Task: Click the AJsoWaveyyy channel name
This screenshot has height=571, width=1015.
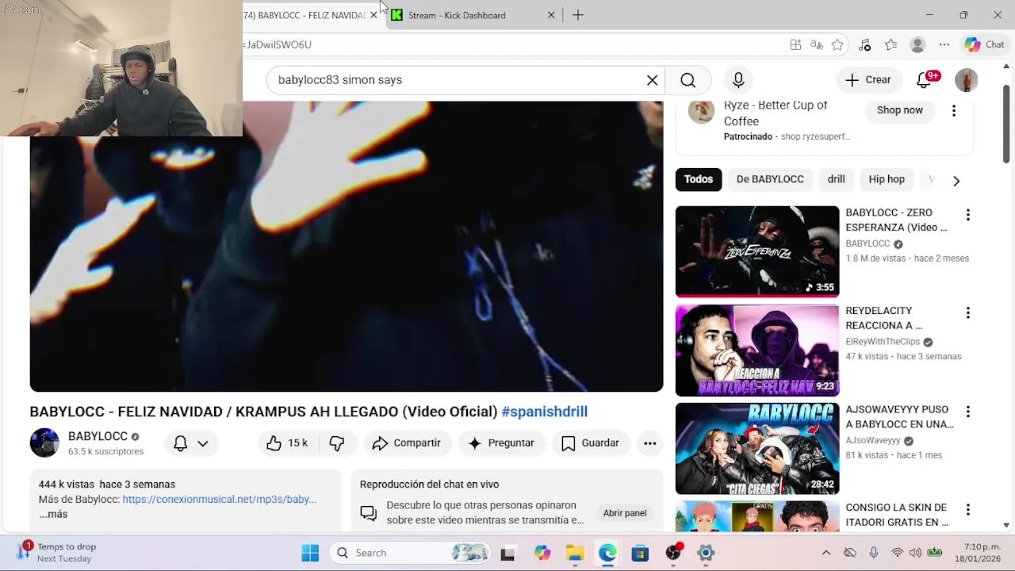Action: pyautogui.click(x=873, y=440)
